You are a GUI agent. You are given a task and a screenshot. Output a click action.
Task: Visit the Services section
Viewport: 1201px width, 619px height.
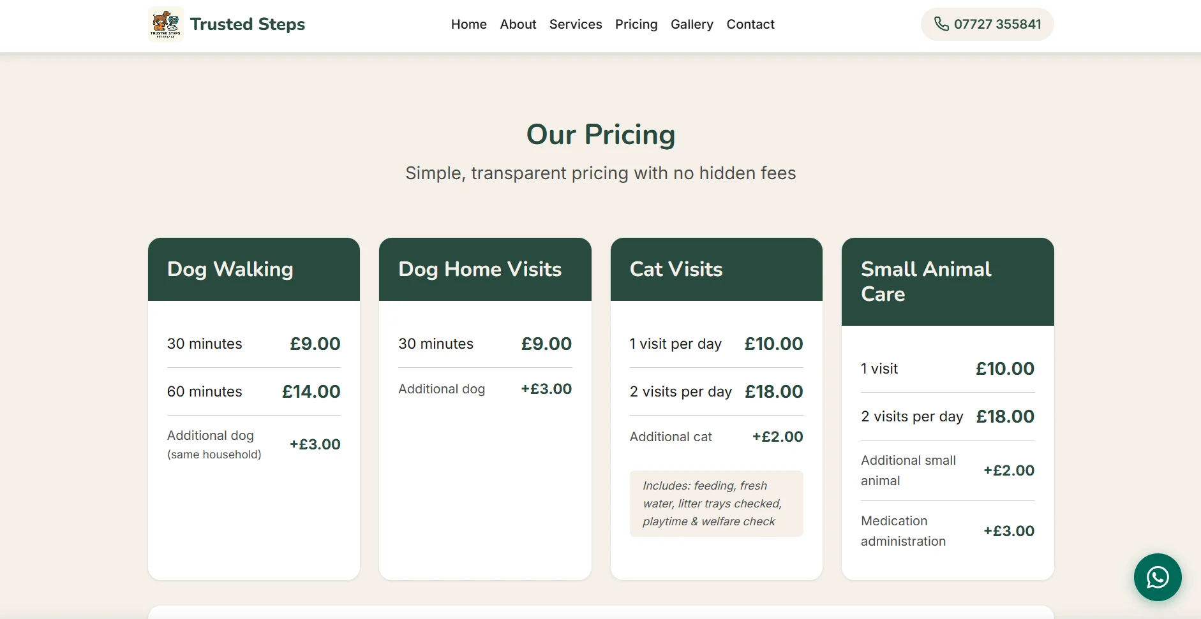tap(576, 24)
